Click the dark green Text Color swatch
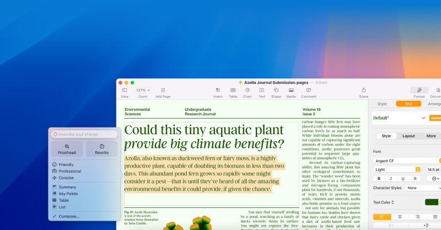Viewport: 441px width, 230px height. (x=432, y=202)
